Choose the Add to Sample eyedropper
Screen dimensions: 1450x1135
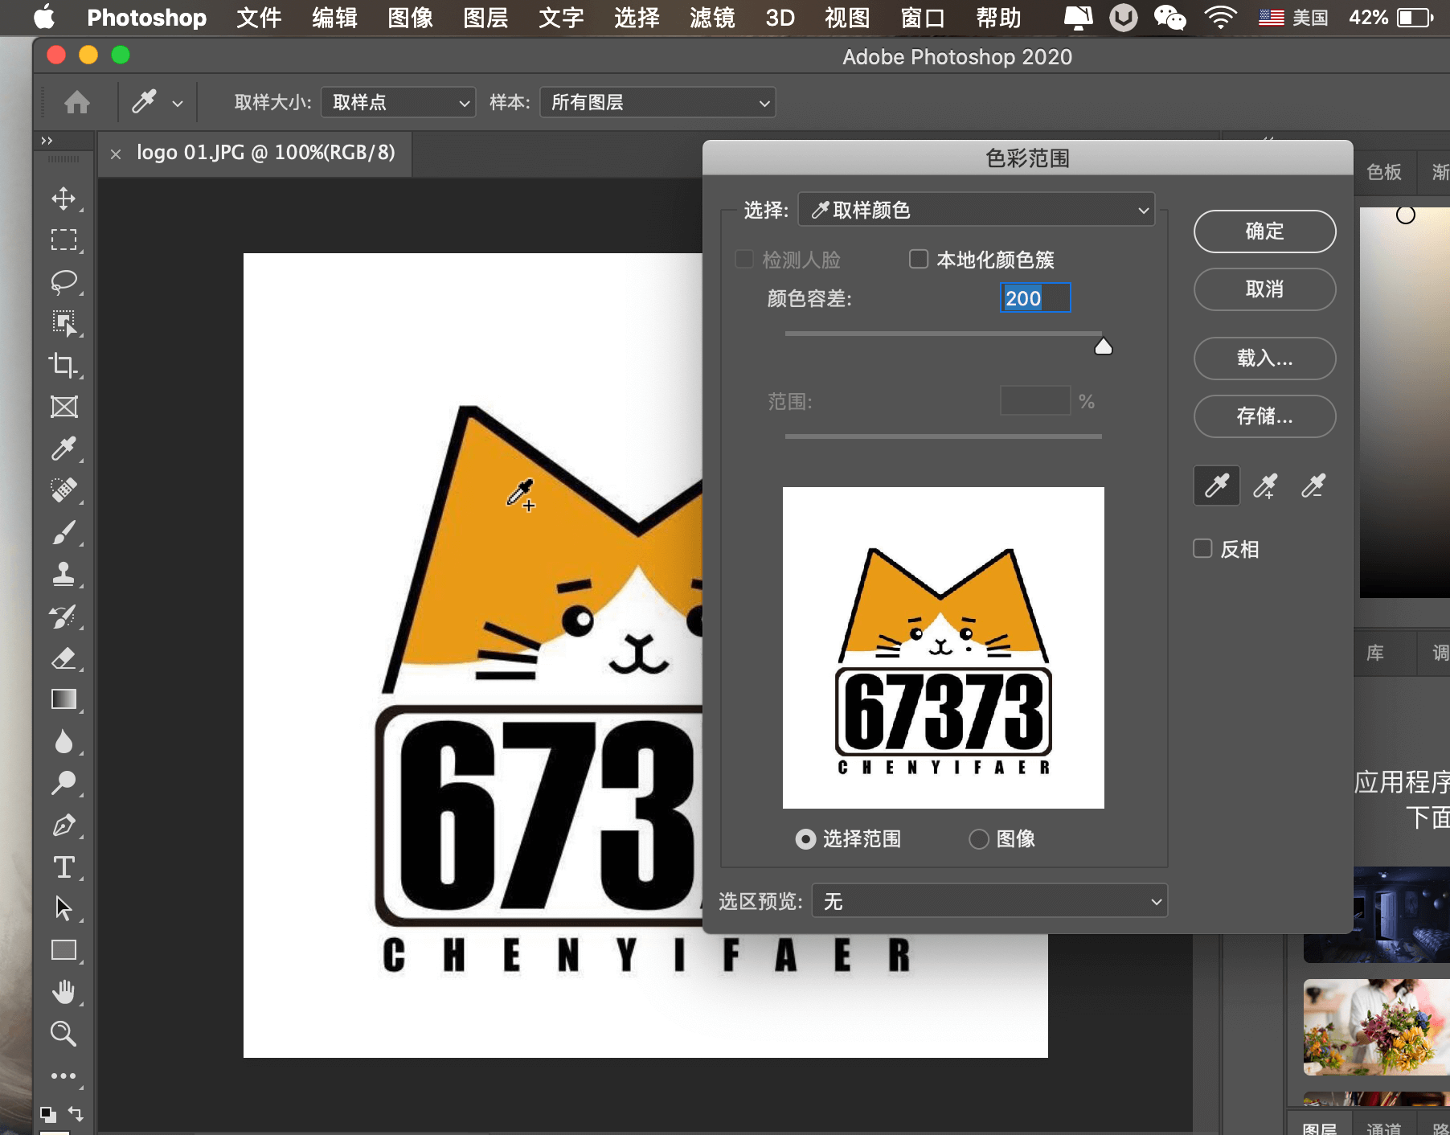(1265, 486)
